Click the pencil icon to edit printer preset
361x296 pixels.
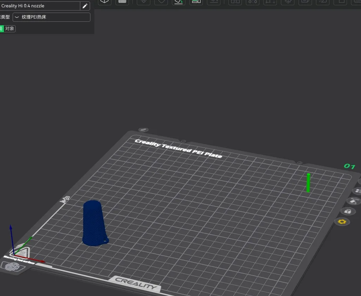click(85, 6)
